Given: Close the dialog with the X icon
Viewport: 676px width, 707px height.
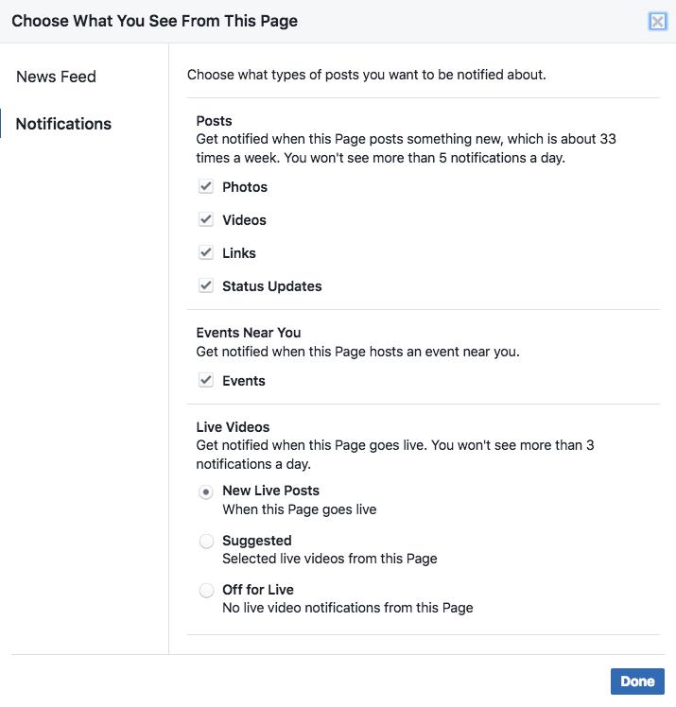Looking at the screenshot, I should click(657, 21).
